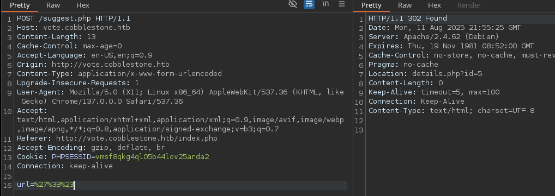
Task: Click the response Content-Length: 0 header
Action: (x=406, y=83)
